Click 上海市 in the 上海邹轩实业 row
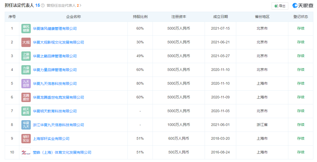 click(262, 138)
